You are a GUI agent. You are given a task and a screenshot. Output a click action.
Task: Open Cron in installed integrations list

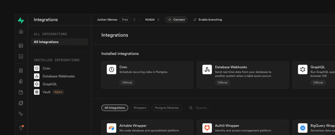47,68
